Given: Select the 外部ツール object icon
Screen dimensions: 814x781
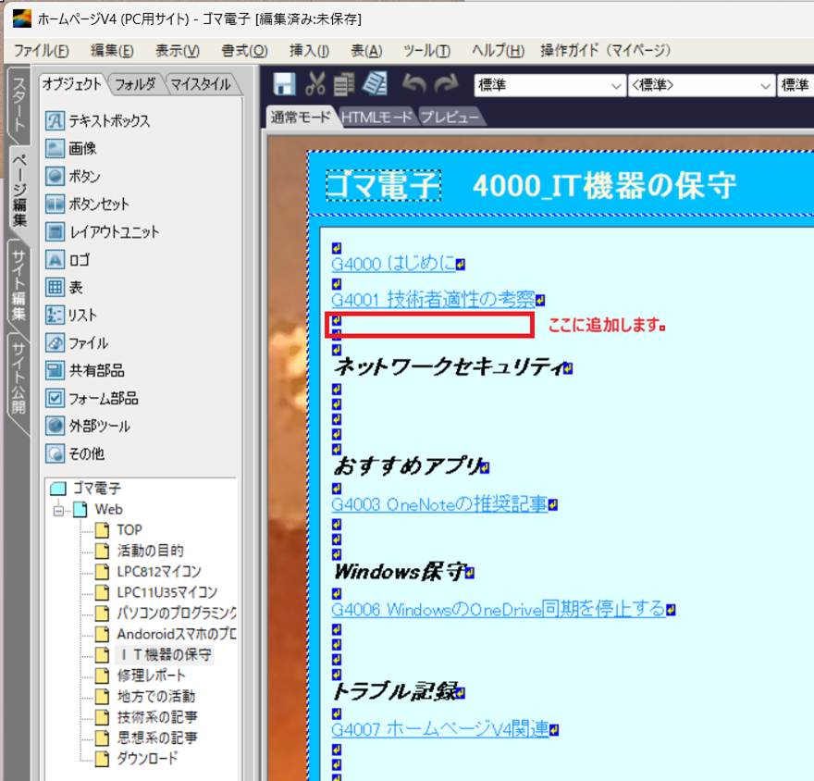Looking at the screenshot, I should coord(55,426).
